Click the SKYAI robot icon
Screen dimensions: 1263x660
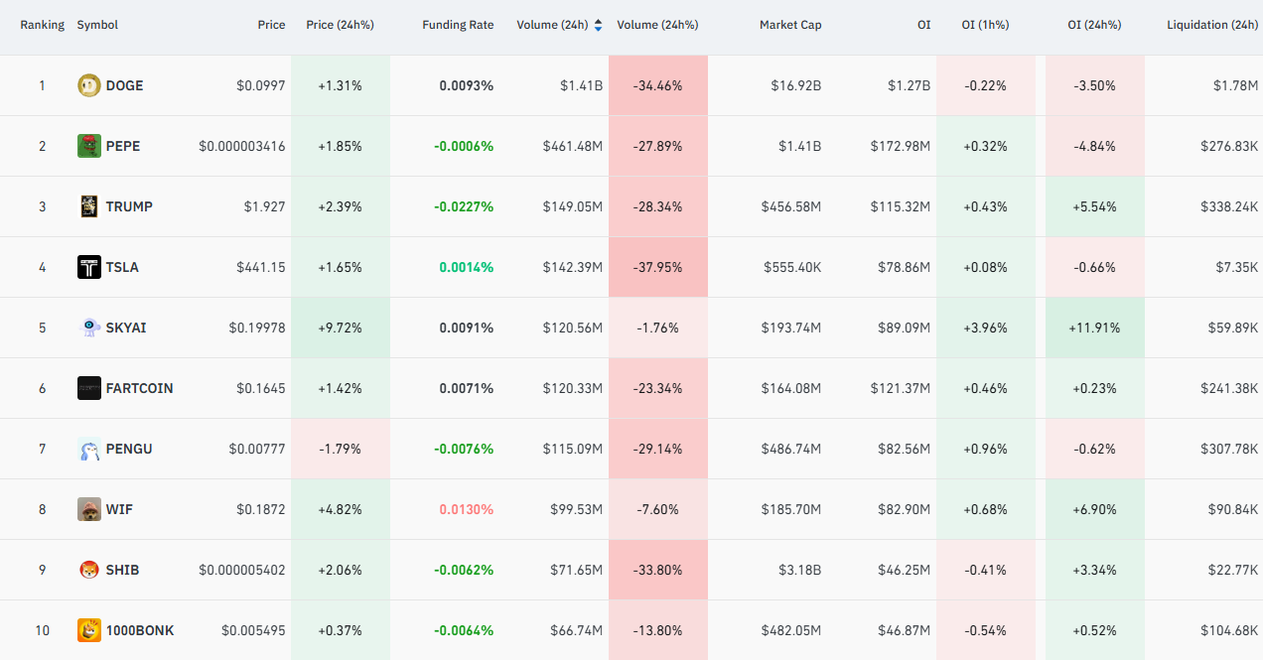(x=89, y=328)
